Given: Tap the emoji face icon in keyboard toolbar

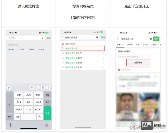Looking at the screenshot, I should click(x=48, y=88).
